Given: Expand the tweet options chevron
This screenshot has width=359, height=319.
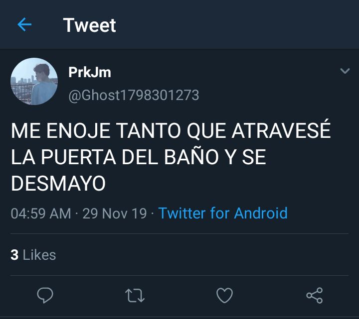Looking at the screenshot, I should [x=345, y=71].
